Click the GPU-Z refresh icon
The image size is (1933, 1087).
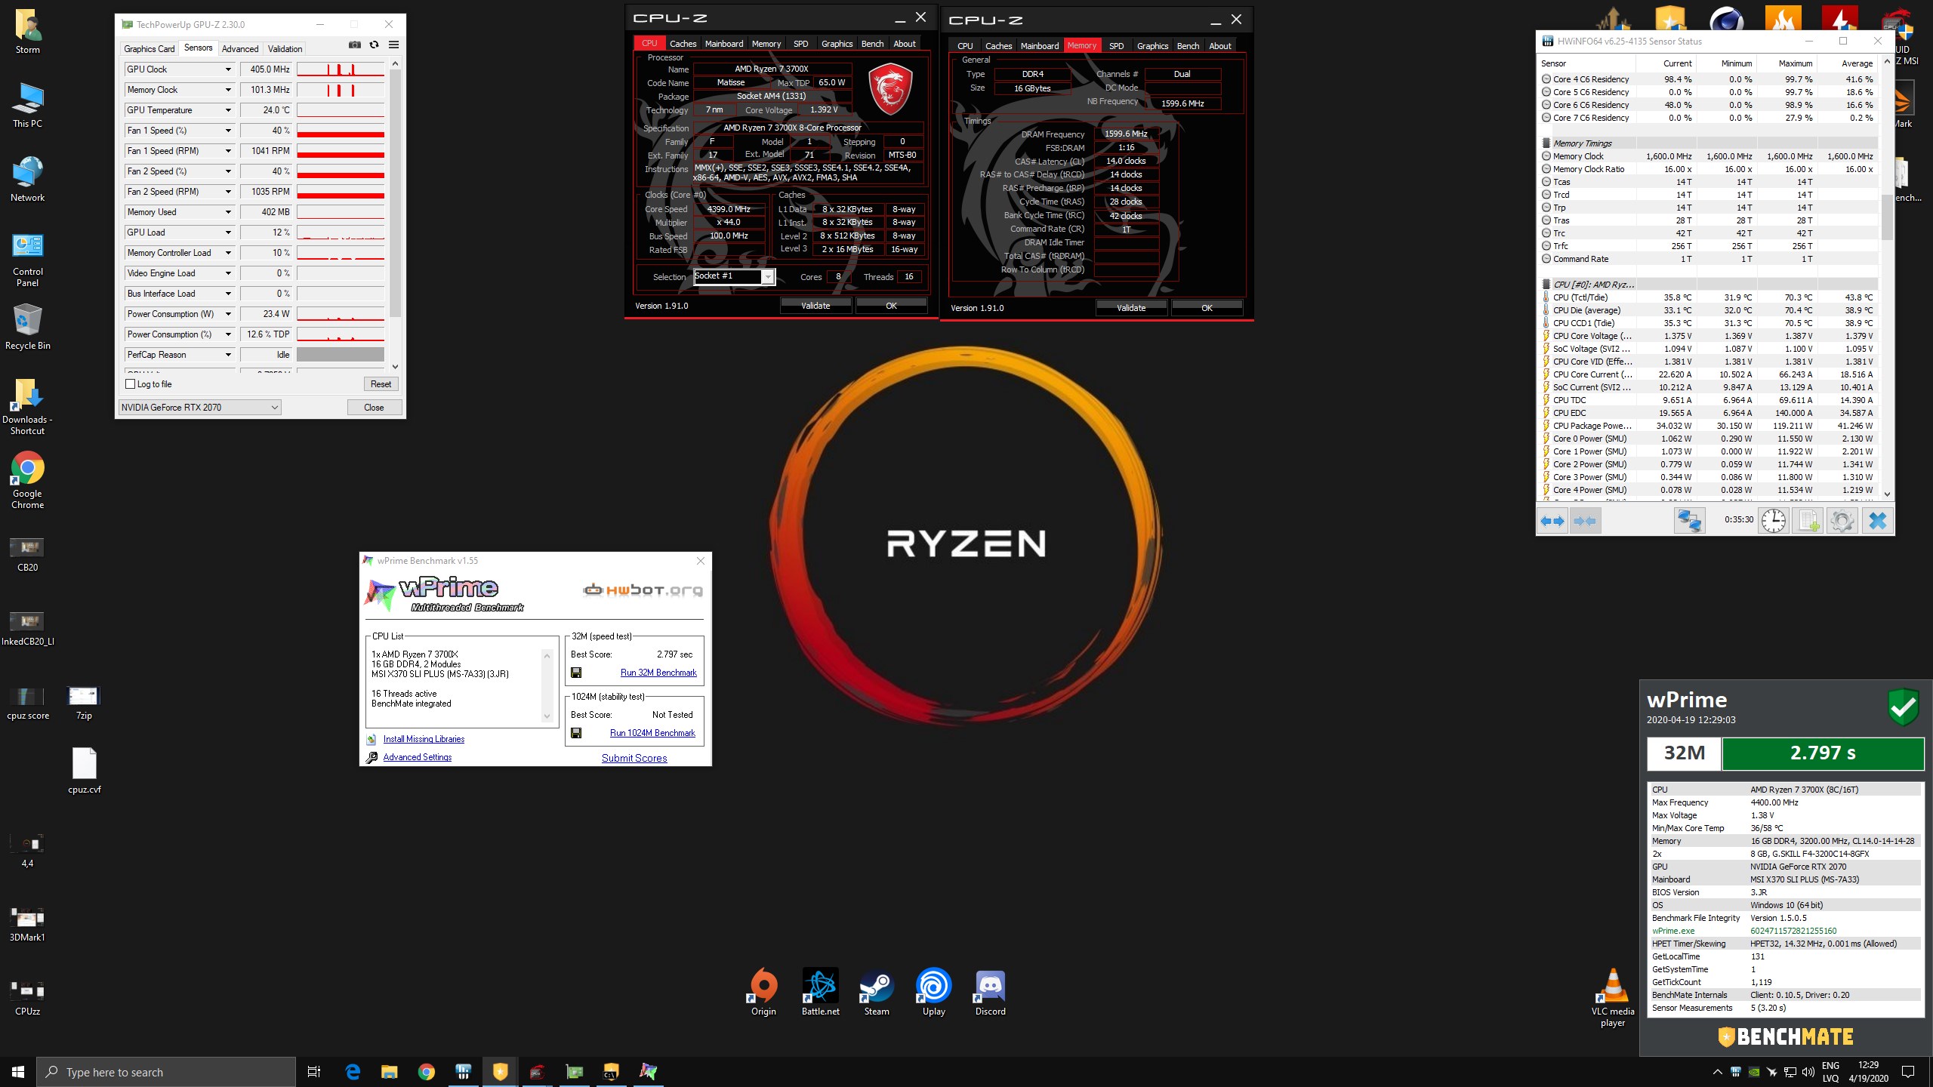coord(374,45)
